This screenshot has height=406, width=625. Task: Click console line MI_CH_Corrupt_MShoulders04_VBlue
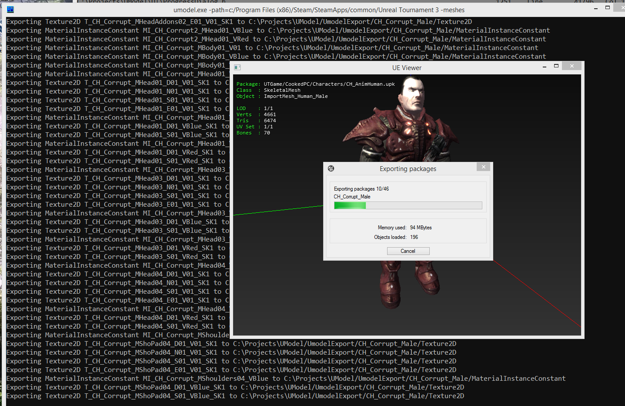click(286, 379)
